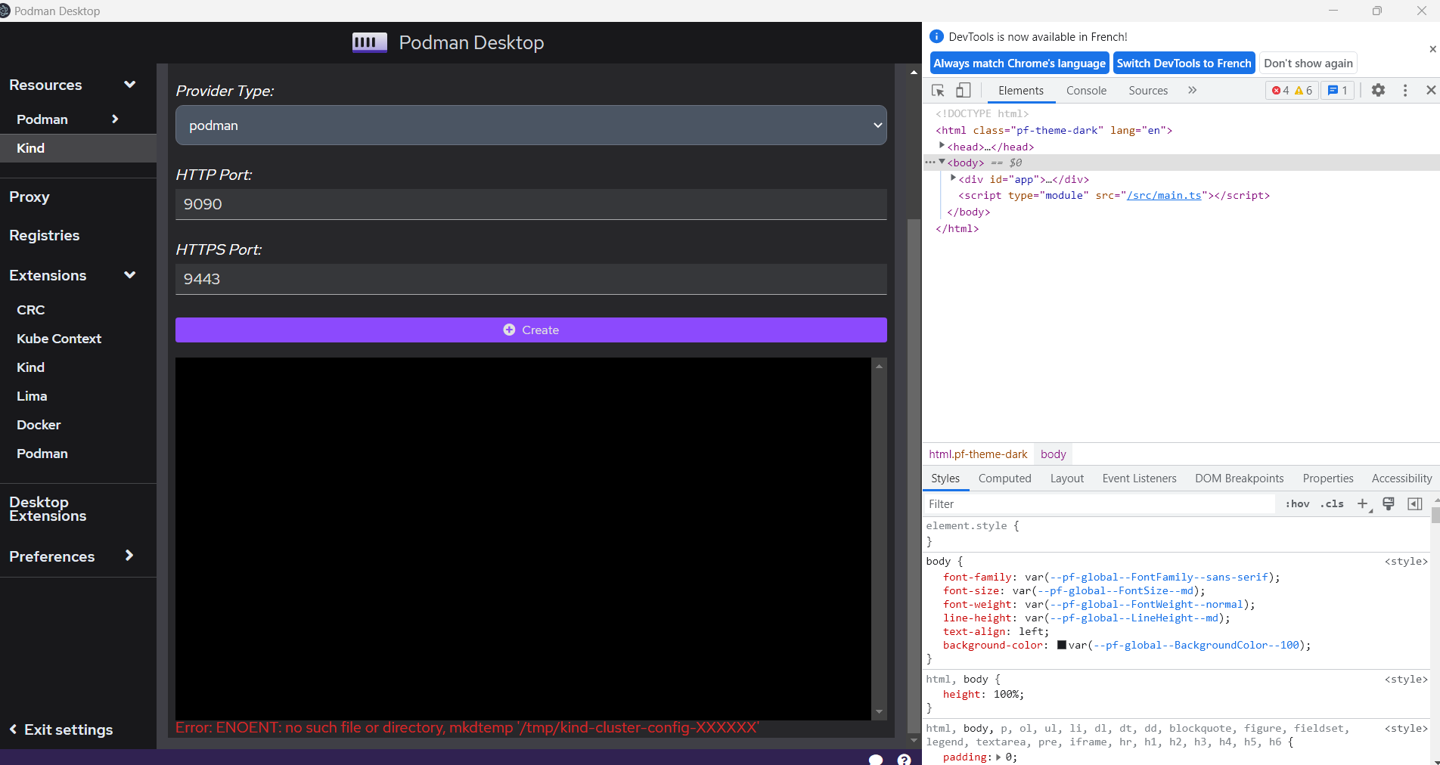Toggle rendering emulations paintbrush icon

[1389, 503]
